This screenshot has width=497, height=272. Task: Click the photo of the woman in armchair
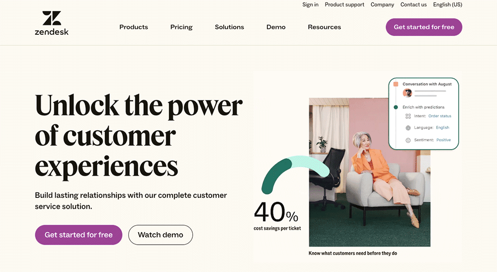click(369, 199)
